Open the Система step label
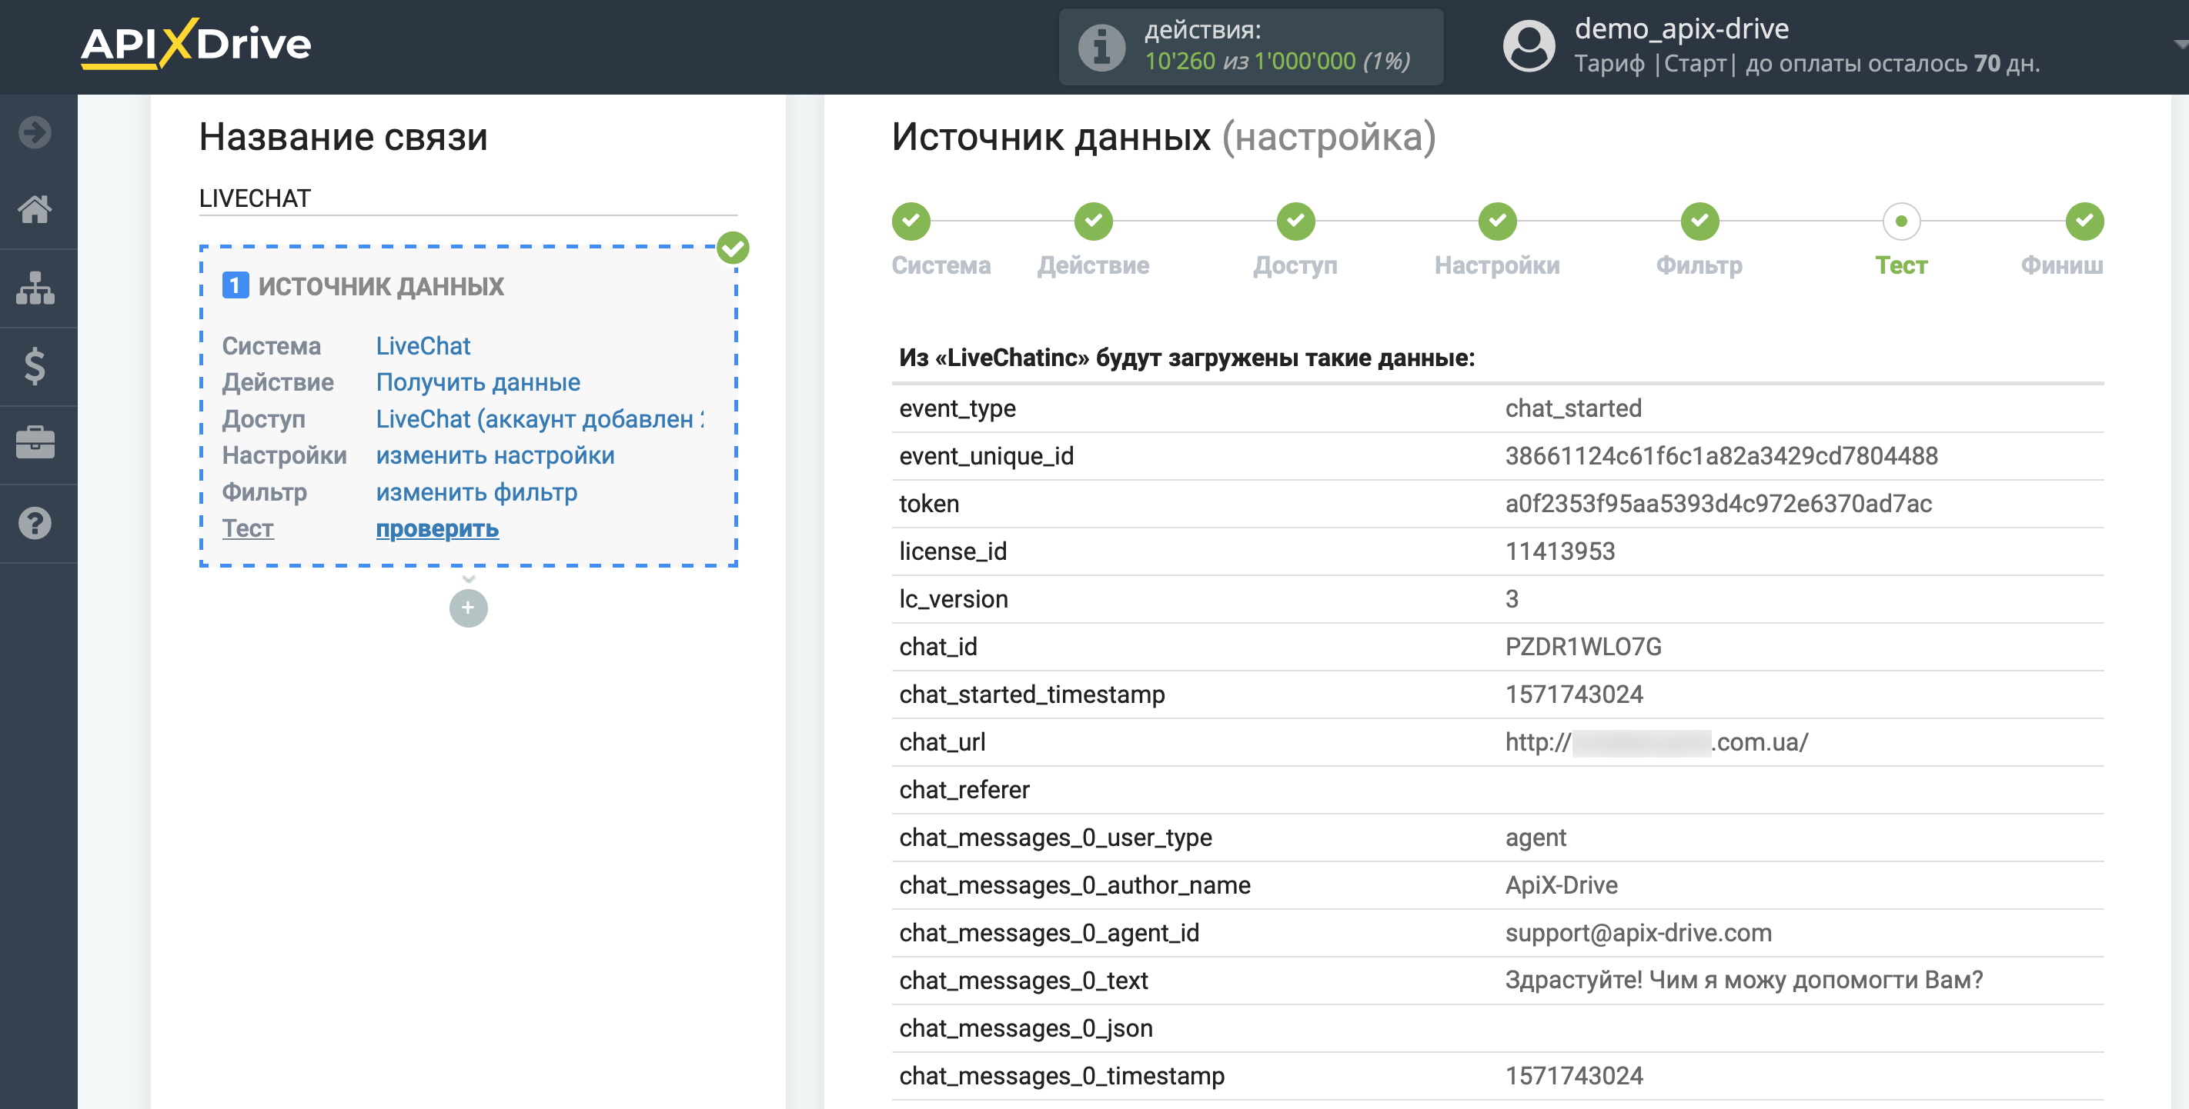 coord(941,266)
